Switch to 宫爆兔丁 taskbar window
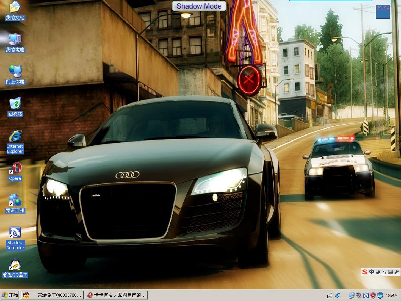Image resolution: width=401 pixels, height=301 pixels. click(52, 295)
